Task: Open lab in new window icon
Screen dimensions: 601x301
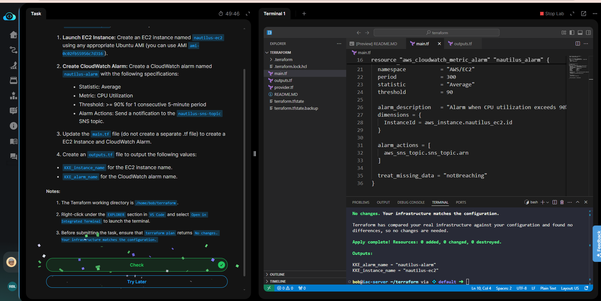Action: click(x=584, y=14)
